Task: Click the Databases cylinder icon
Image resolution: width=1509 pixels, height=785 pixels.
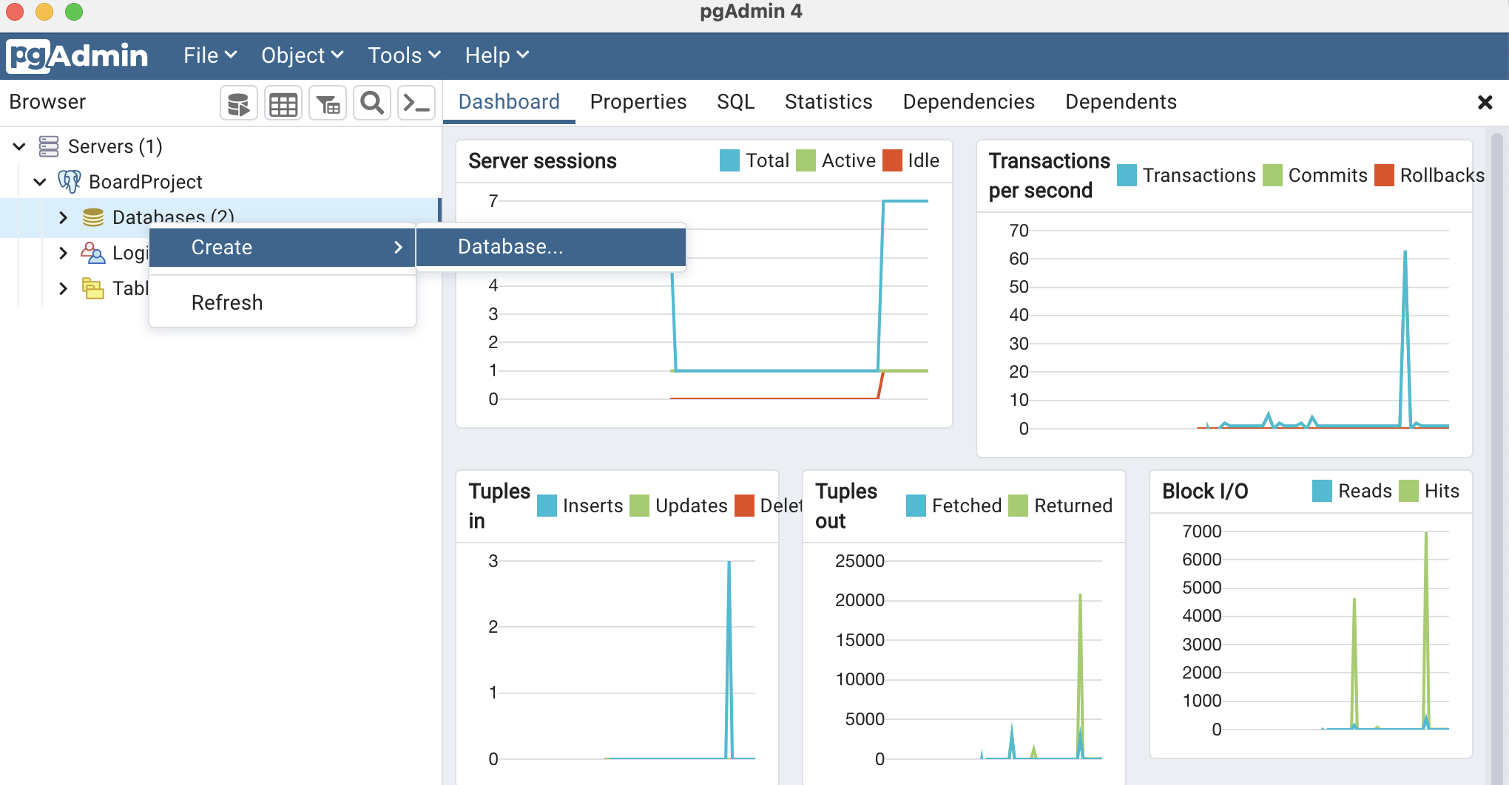Action: pos(92,217)
